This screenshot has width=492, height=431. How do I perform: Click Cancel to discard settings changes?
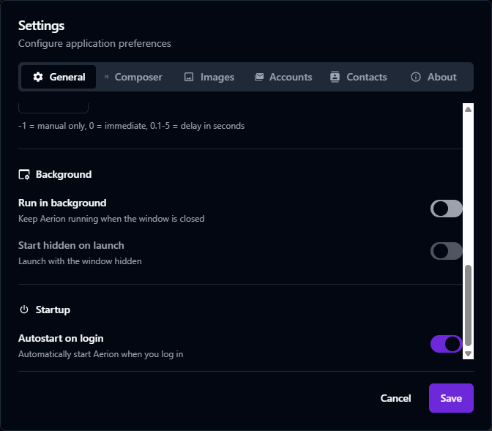tap(395, 398)
